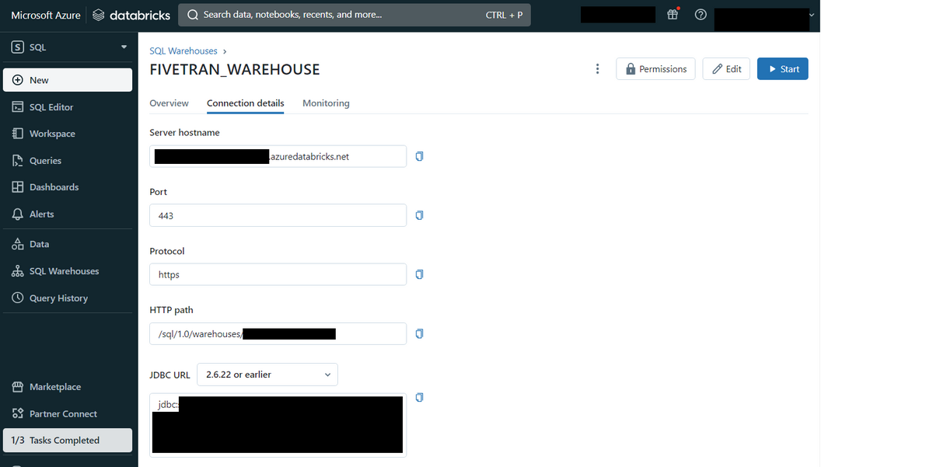
Task: Click the Alerts bell icon
Action: pyautogui.click(x=17, y=214)
